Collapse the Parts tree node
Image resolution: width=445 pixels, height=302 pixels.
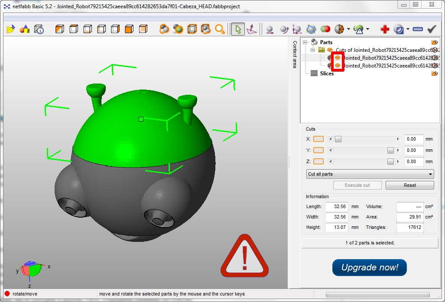(x=305, y=42)
